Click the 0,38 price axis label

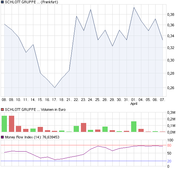171,14
